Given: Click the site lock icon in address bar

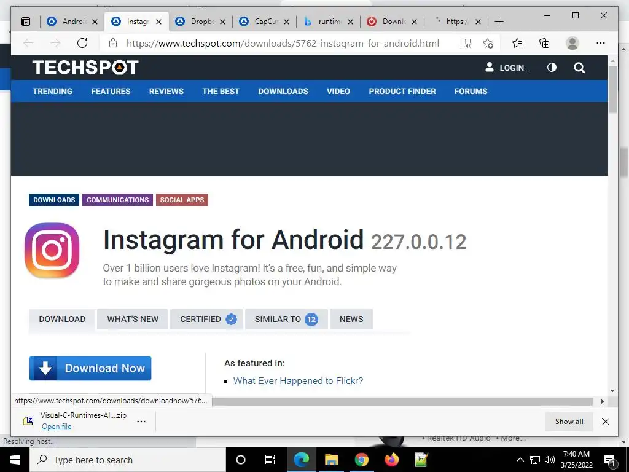Looking at the screenshot, I should tap(113, 44).
